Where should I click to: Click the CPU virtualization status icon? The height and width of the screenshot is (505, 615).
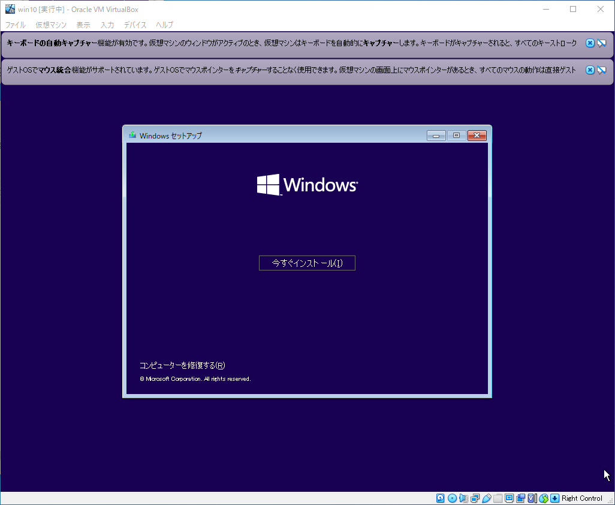[x=531, y=498]
